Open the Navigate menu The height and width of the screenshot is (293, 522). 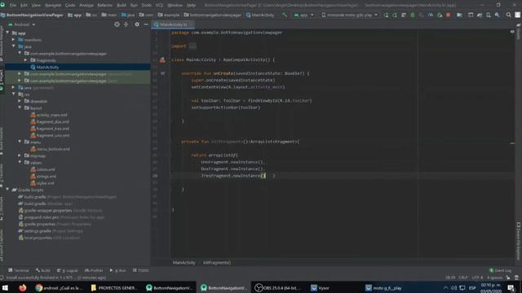[53, 5]
